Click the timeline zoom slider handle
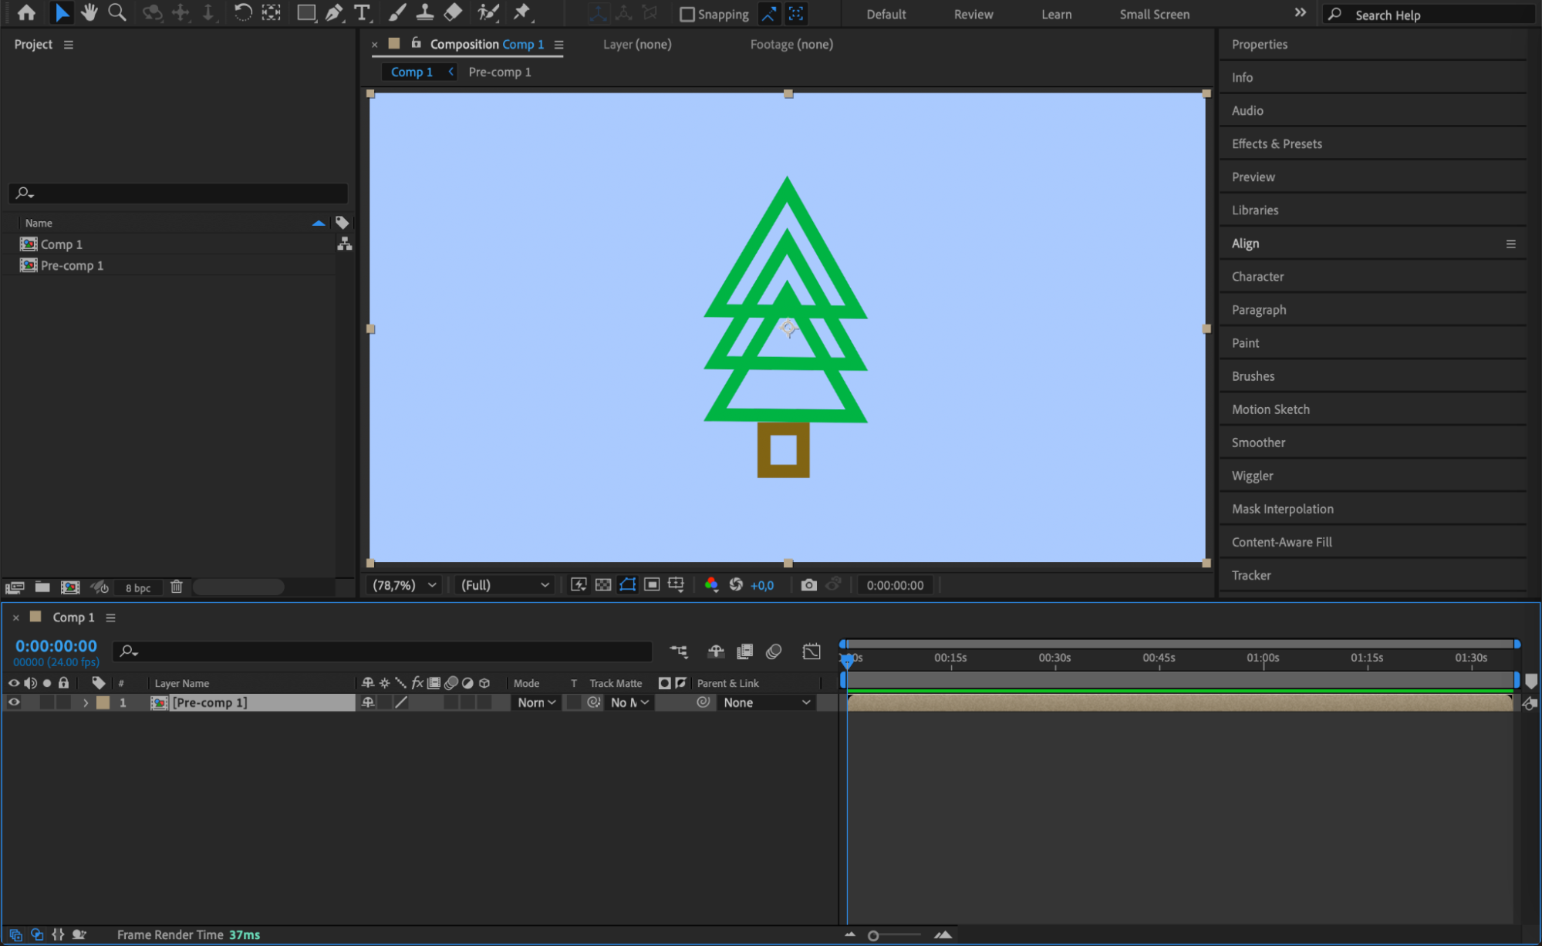Viewport: 1542px width, 946px height. [x=873, y=935]
